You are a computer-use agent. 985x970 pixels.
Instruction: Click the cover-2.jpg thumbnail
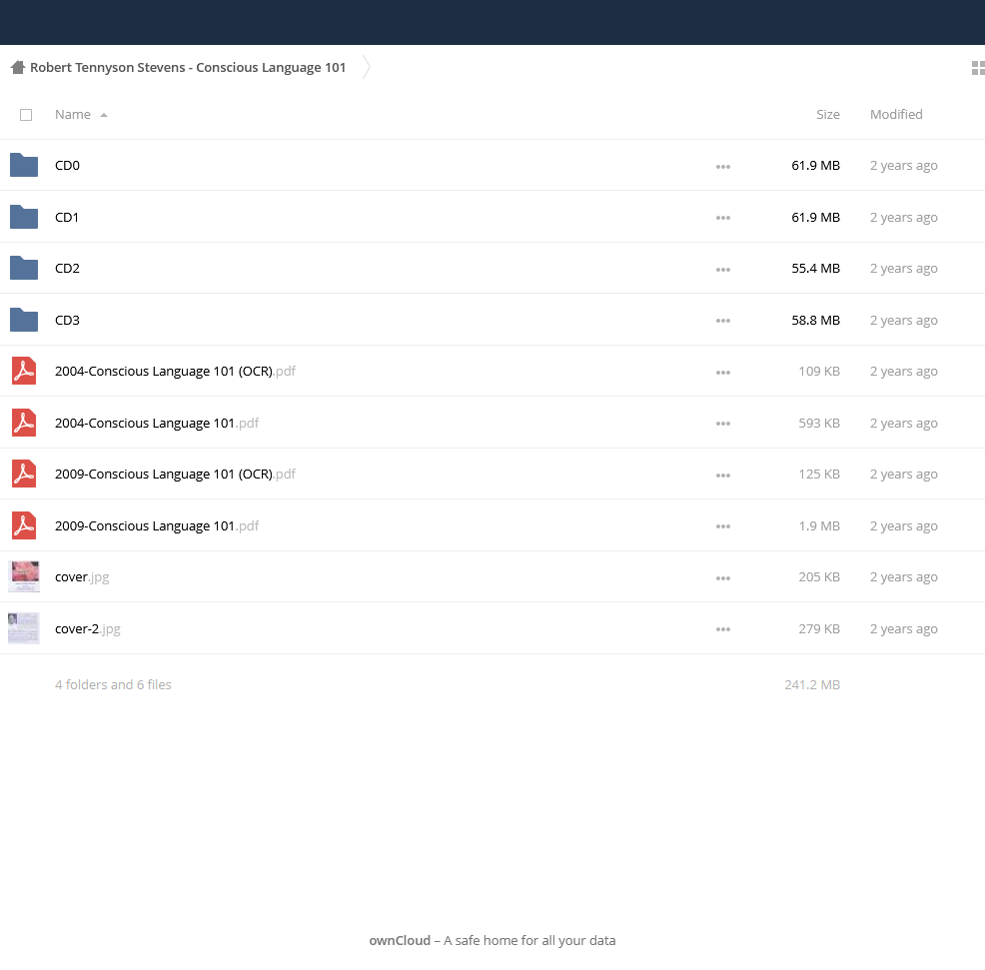click(24, 628)
